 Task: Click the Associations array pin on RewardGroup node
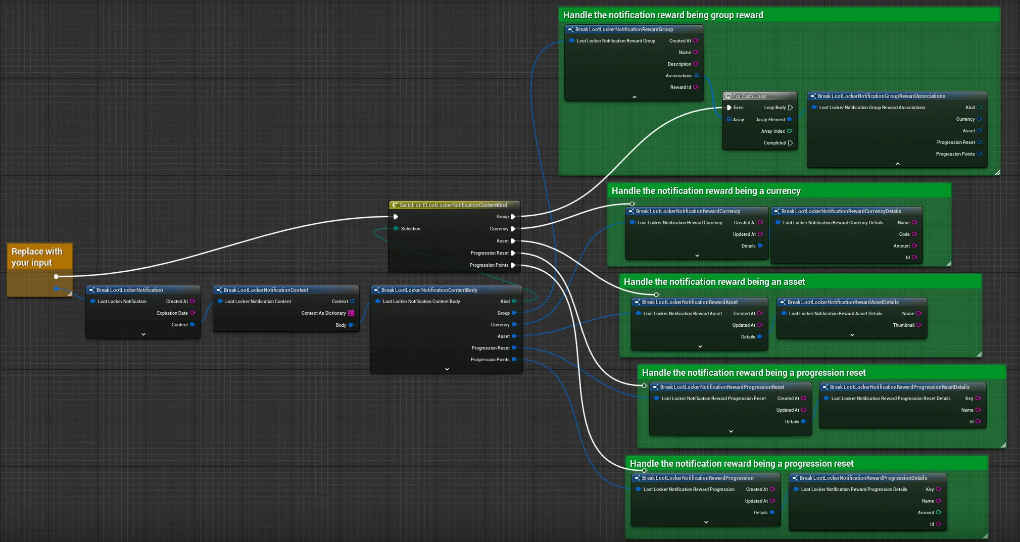tap(697, 76)
